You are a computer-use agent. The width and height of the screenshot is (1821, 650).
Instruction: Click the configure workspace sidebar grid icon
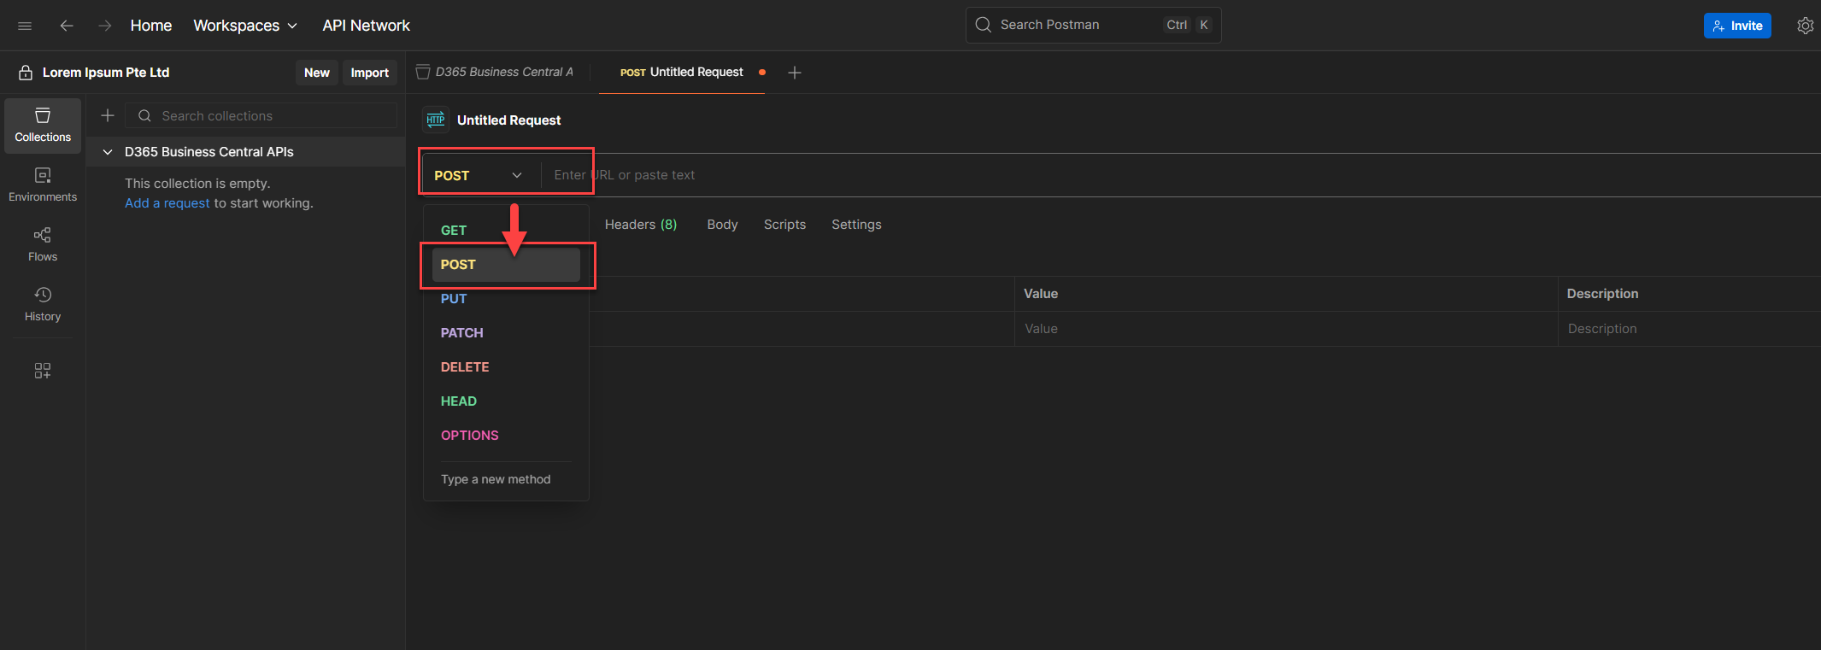click(43, 371)
